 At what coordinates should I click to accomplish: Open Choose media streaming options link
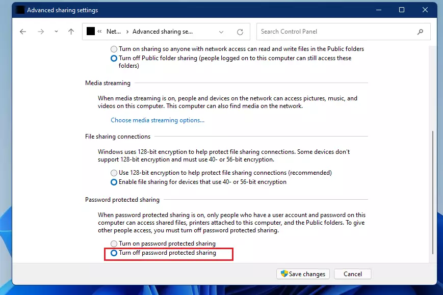[x=158, y=120]
